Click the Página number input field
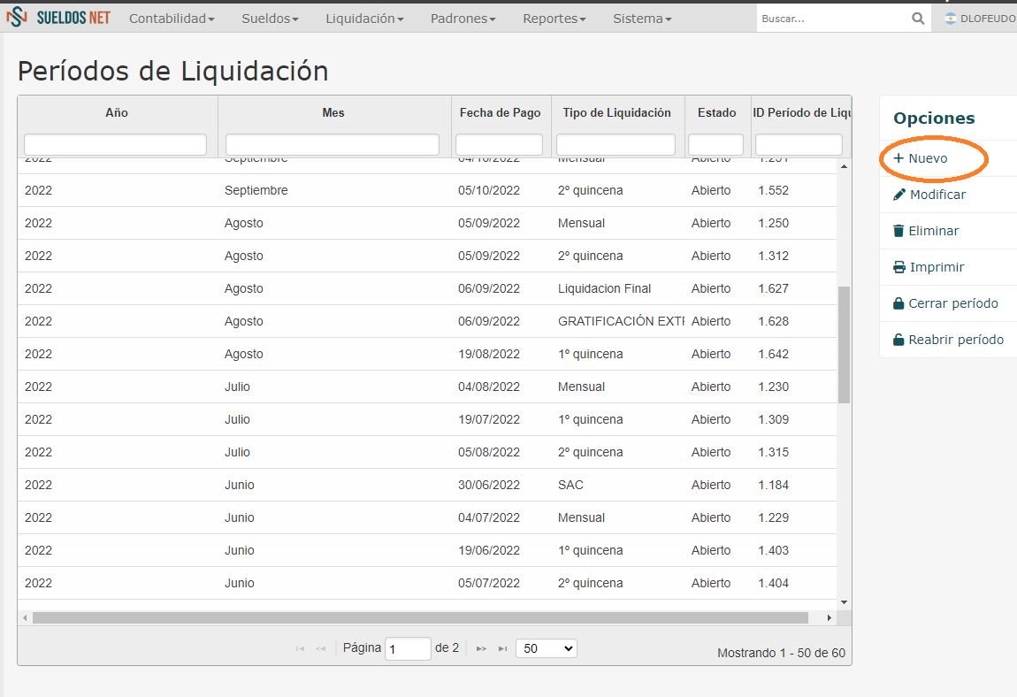Image resolution: width=1017 pixels, height=697 pixels. point(408,648)
